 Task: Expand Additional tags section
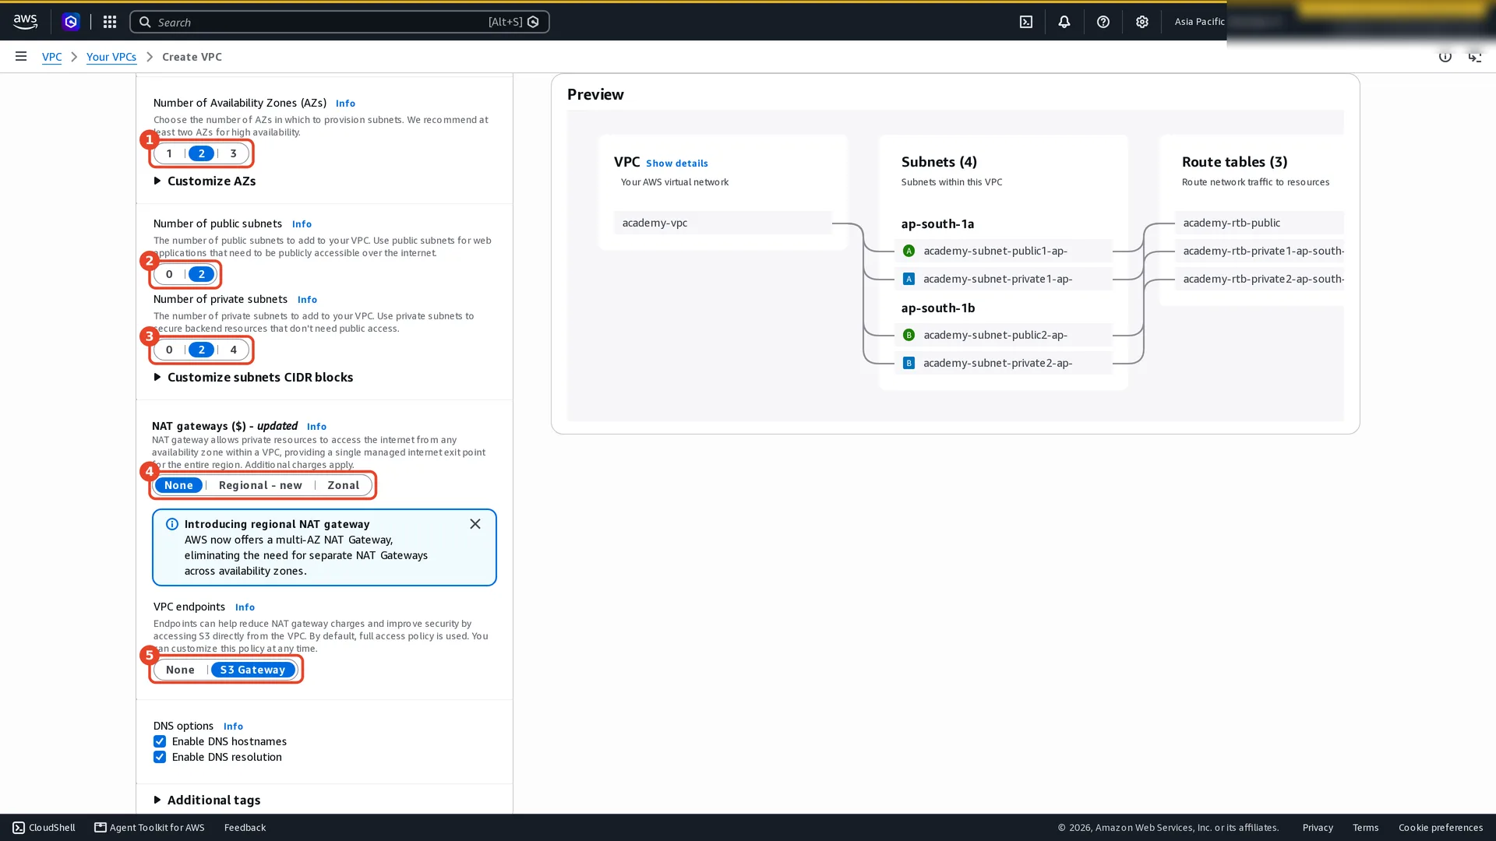207,800
